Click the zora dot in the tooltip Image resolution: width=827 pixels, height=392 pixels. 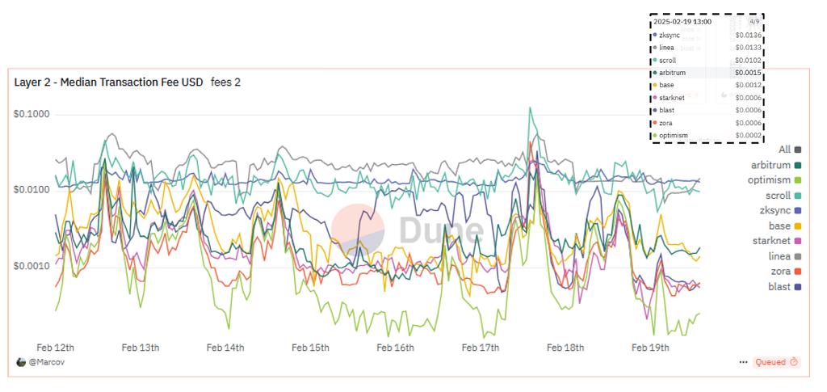pos(655,123)
